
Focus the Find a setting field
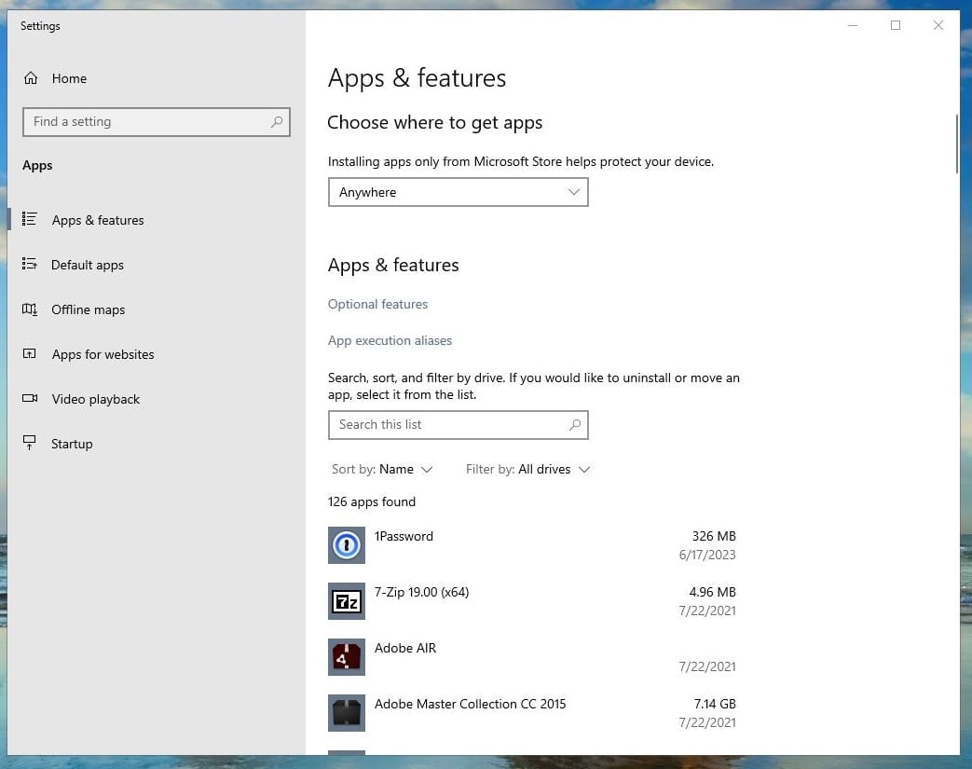[x=157, y=121]
